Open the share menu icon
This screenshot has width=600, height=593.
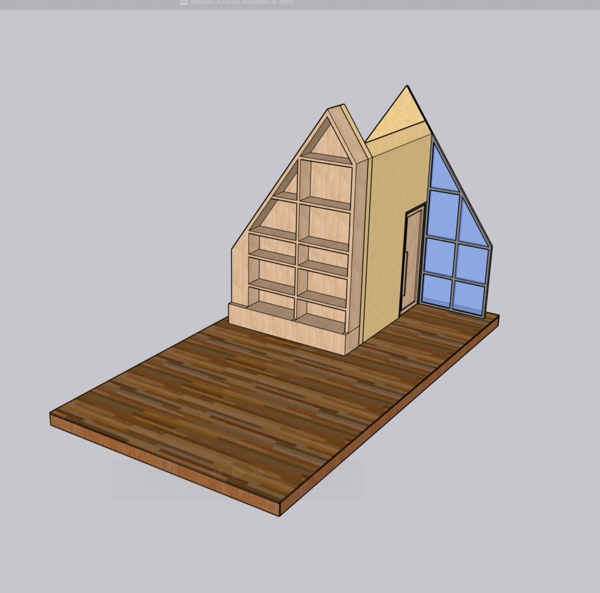(334, 473)
